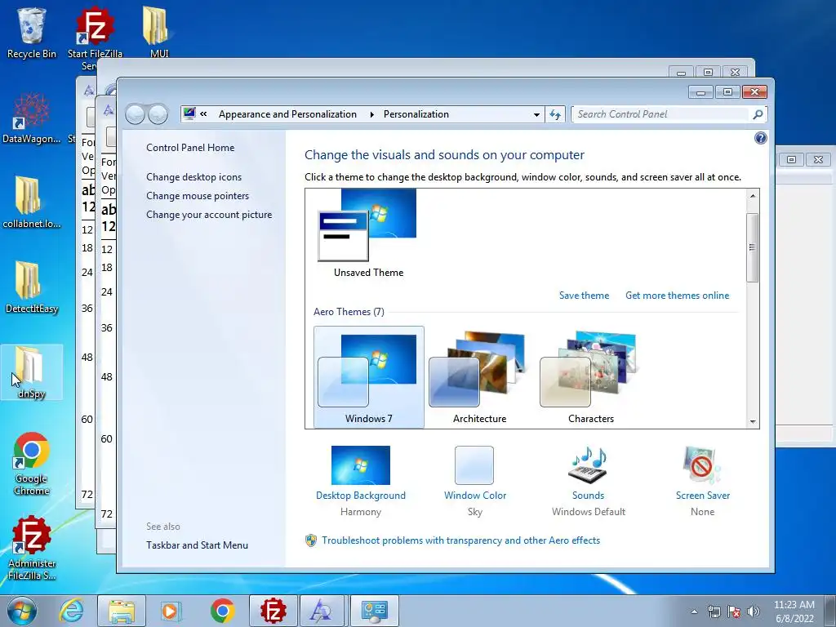Image resolution: width=836 pixels, height=627 pixels.
Task: Click the Back navigation button
Action: [135, 114]
